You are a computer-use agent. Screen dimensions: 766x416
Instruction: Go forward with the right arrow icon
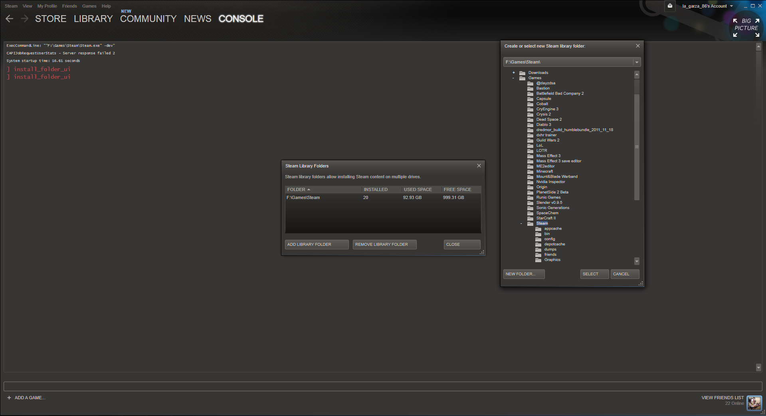click(25, 19)
